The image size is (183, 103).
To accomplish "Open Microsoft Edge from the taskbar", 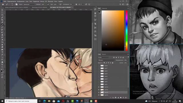I will click(44, 101).
